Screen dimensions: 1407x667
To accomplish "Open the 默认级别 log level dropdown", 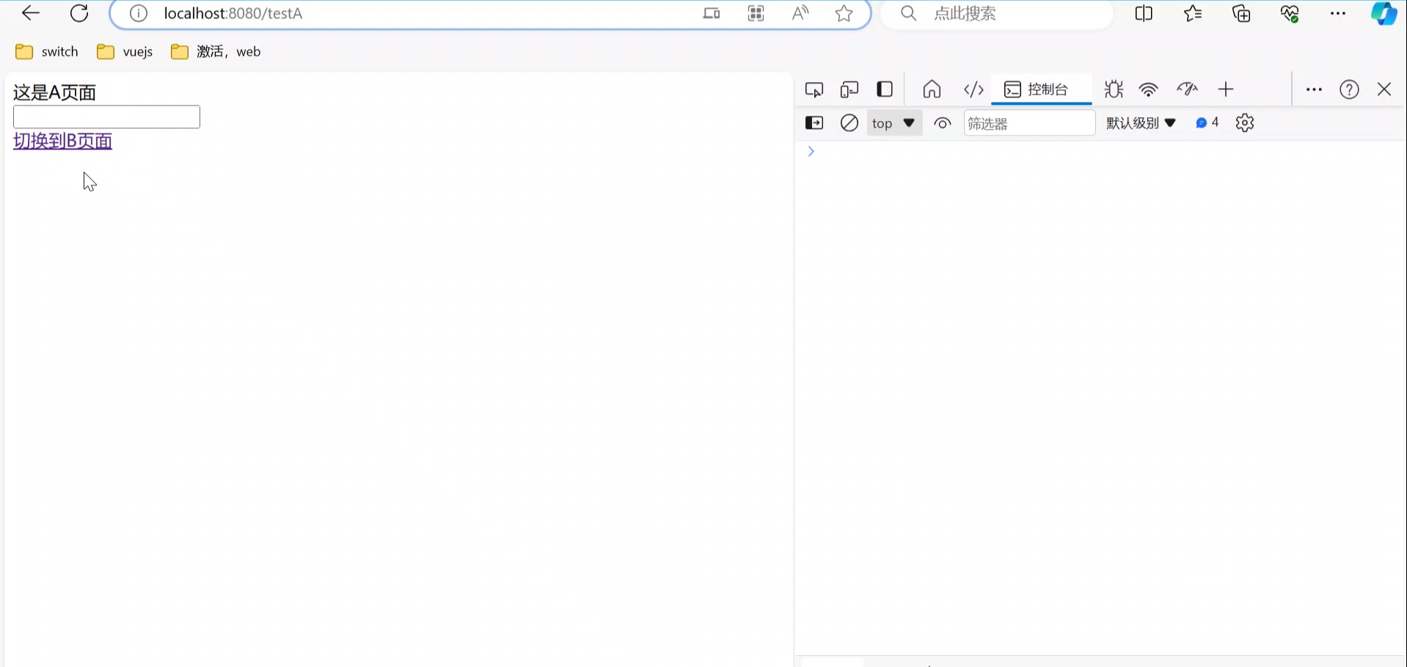I will point(1141,123).
